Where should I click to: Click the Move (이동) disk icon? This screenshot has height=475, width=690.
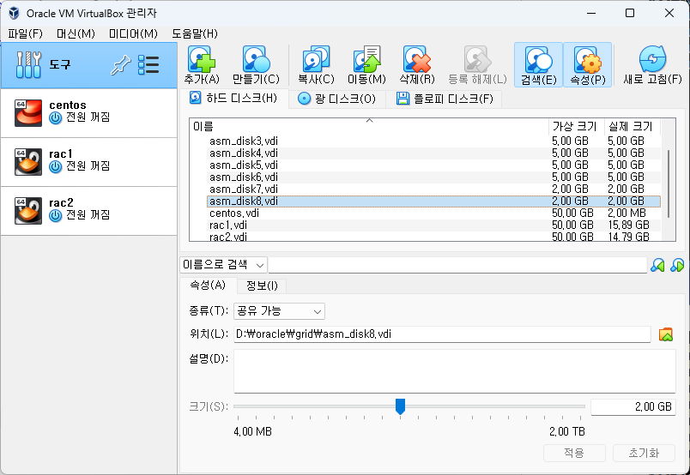click(366, 59)
